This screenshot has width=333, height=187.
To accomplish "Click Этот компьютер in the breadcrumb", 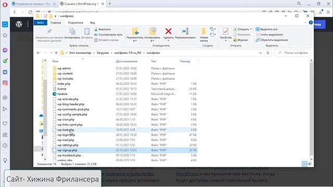I will pos(80,53).
